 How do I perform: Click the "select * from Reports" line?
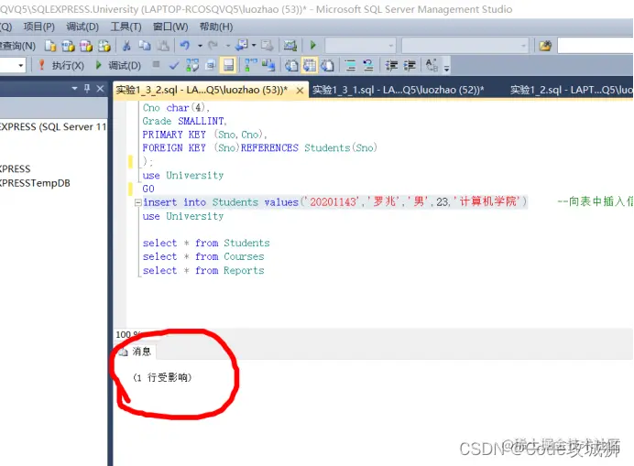coord(203,270)
